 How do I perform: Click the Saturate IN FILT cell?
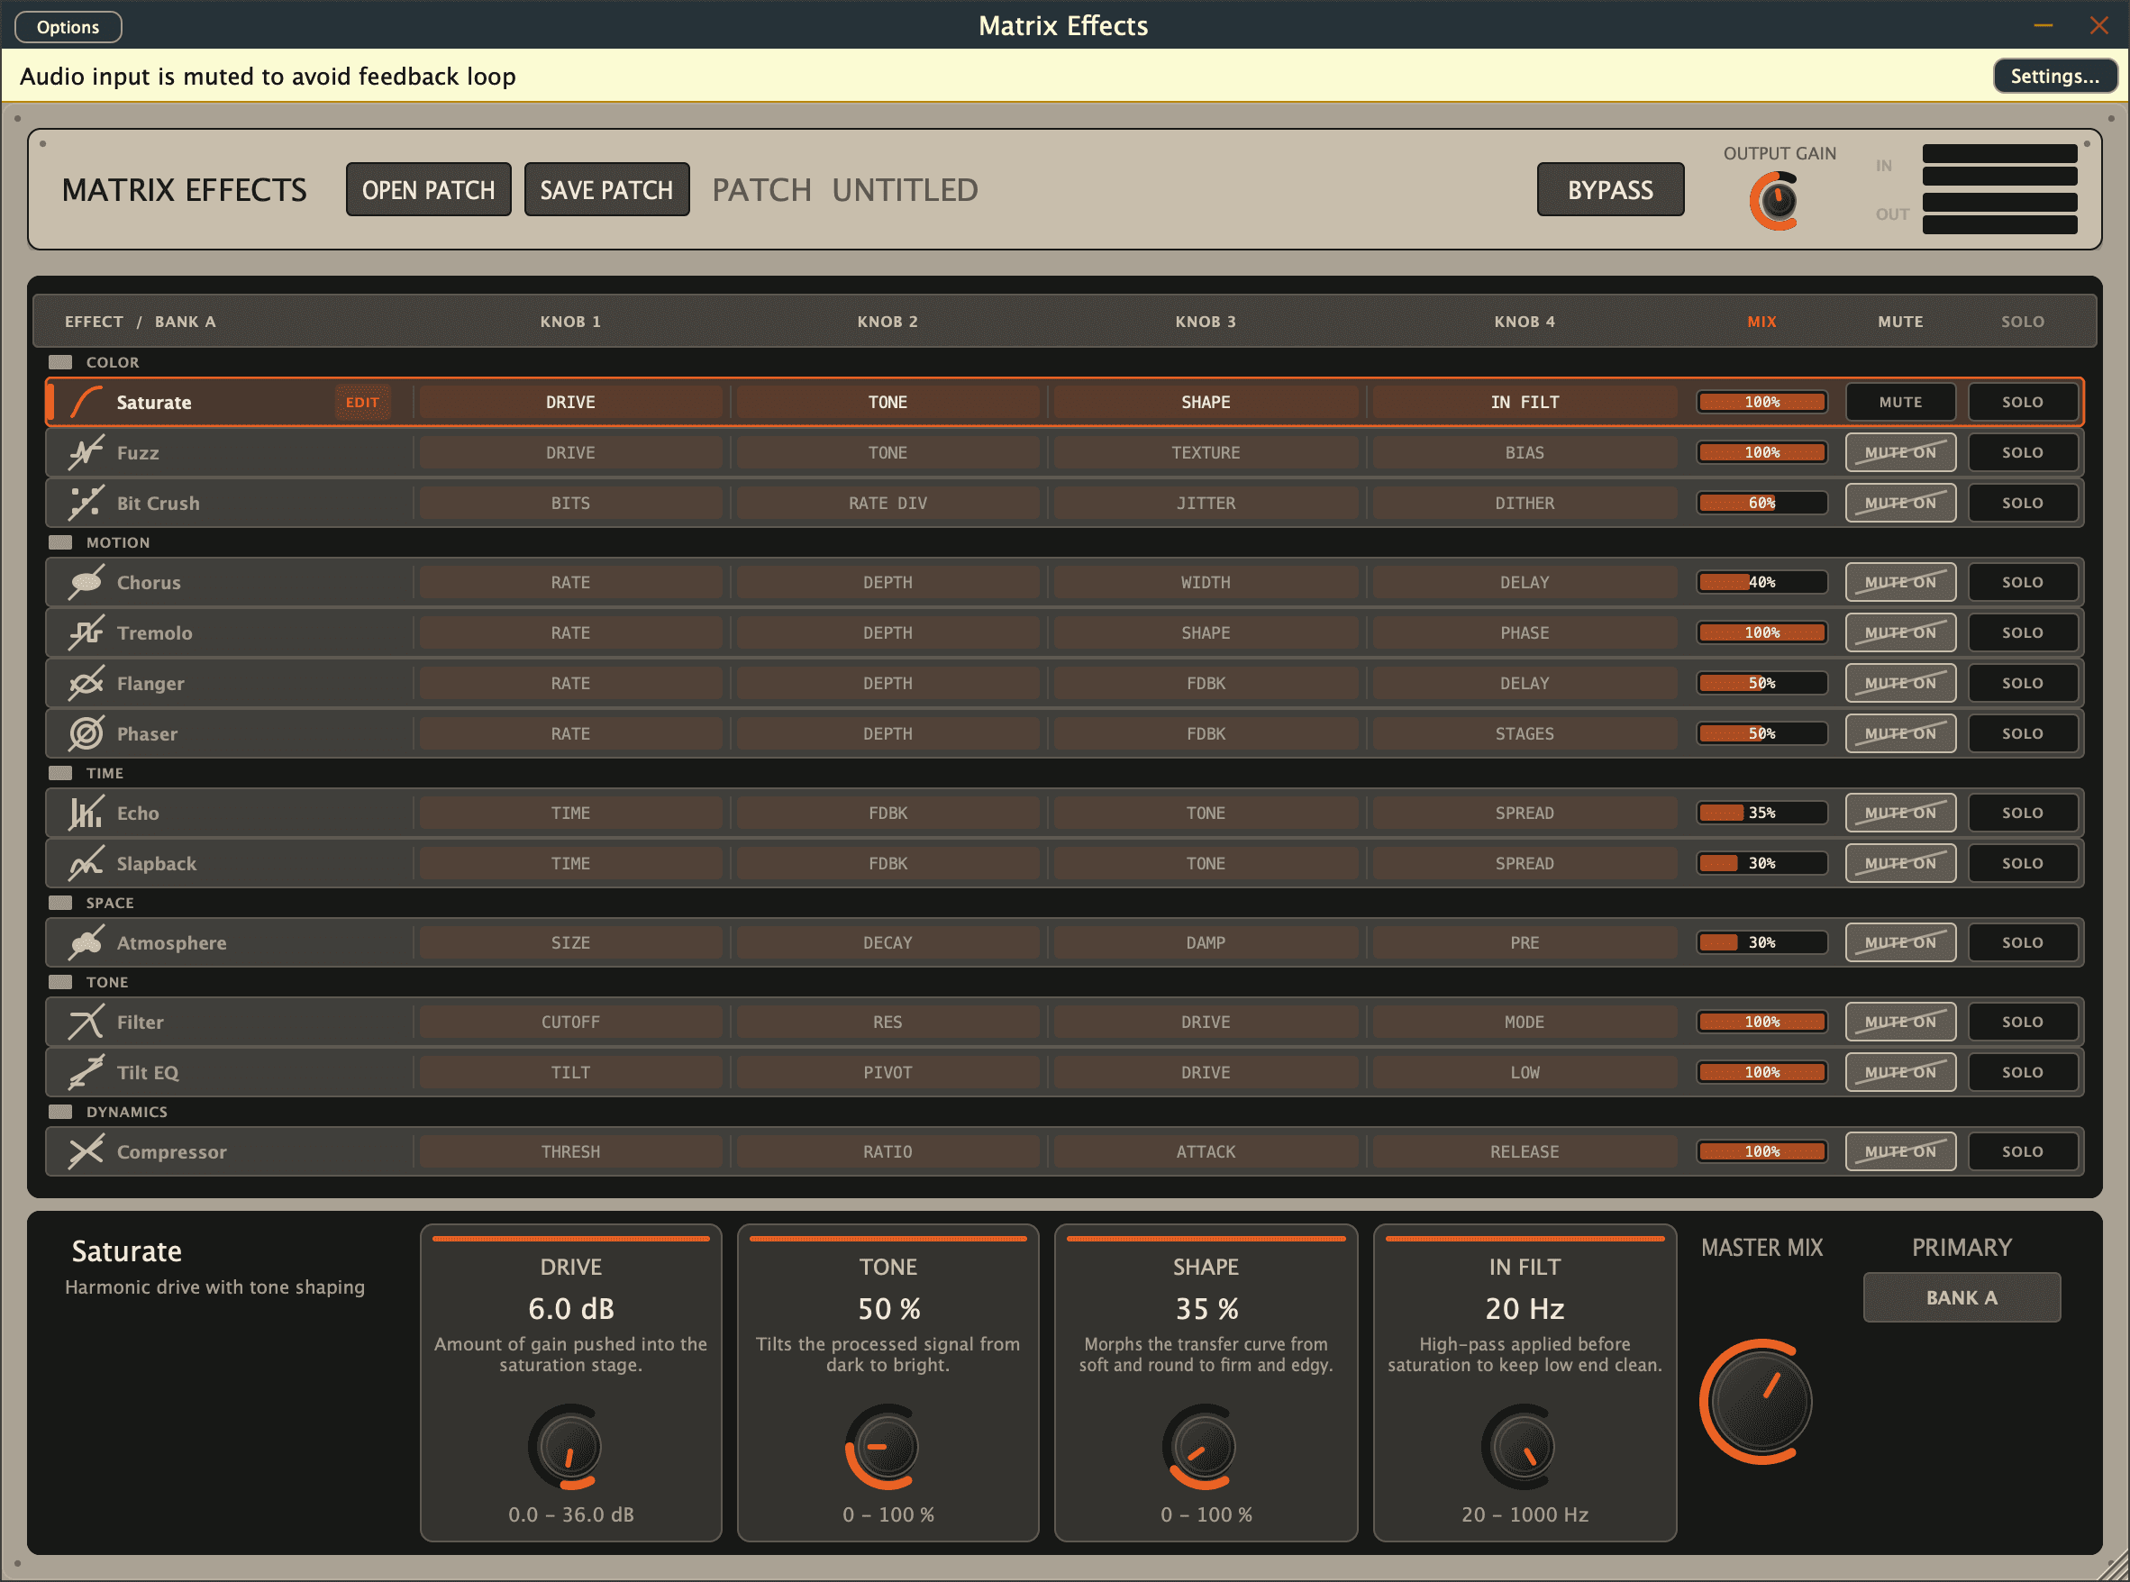point(1524,402)
